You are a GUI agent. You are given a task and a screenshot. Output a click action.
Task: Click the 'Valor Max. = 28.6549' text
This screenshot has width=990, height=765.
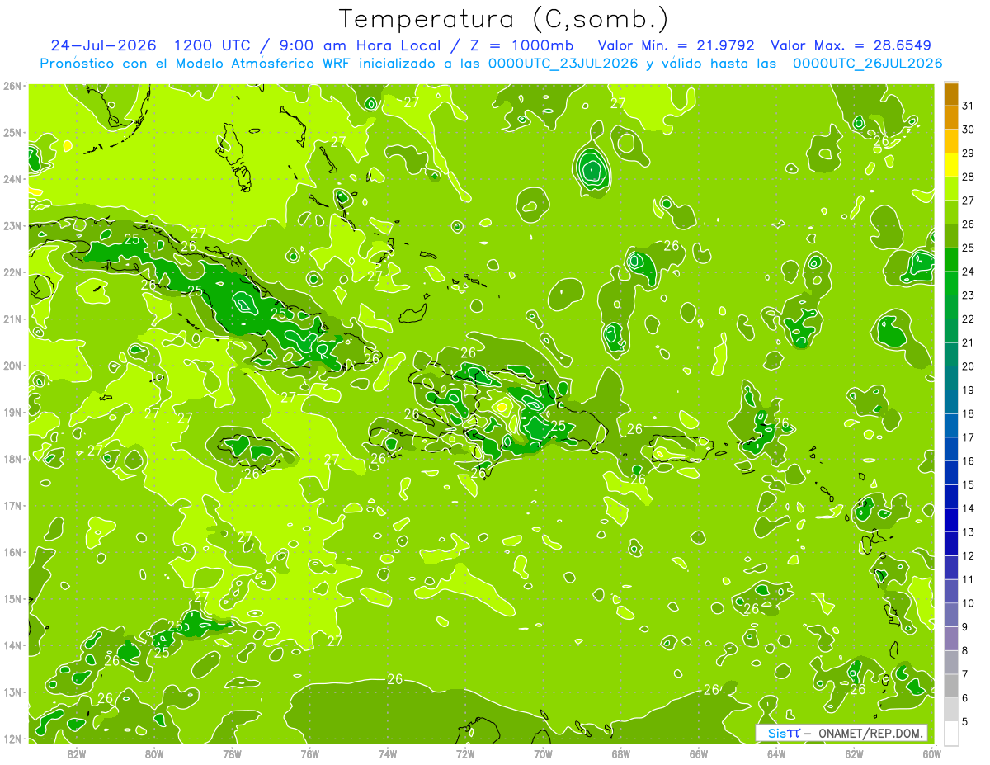(853, 45)
